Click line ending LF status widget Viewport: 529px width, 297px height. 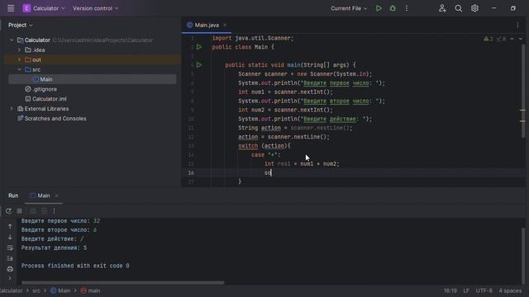coord(466,290)
